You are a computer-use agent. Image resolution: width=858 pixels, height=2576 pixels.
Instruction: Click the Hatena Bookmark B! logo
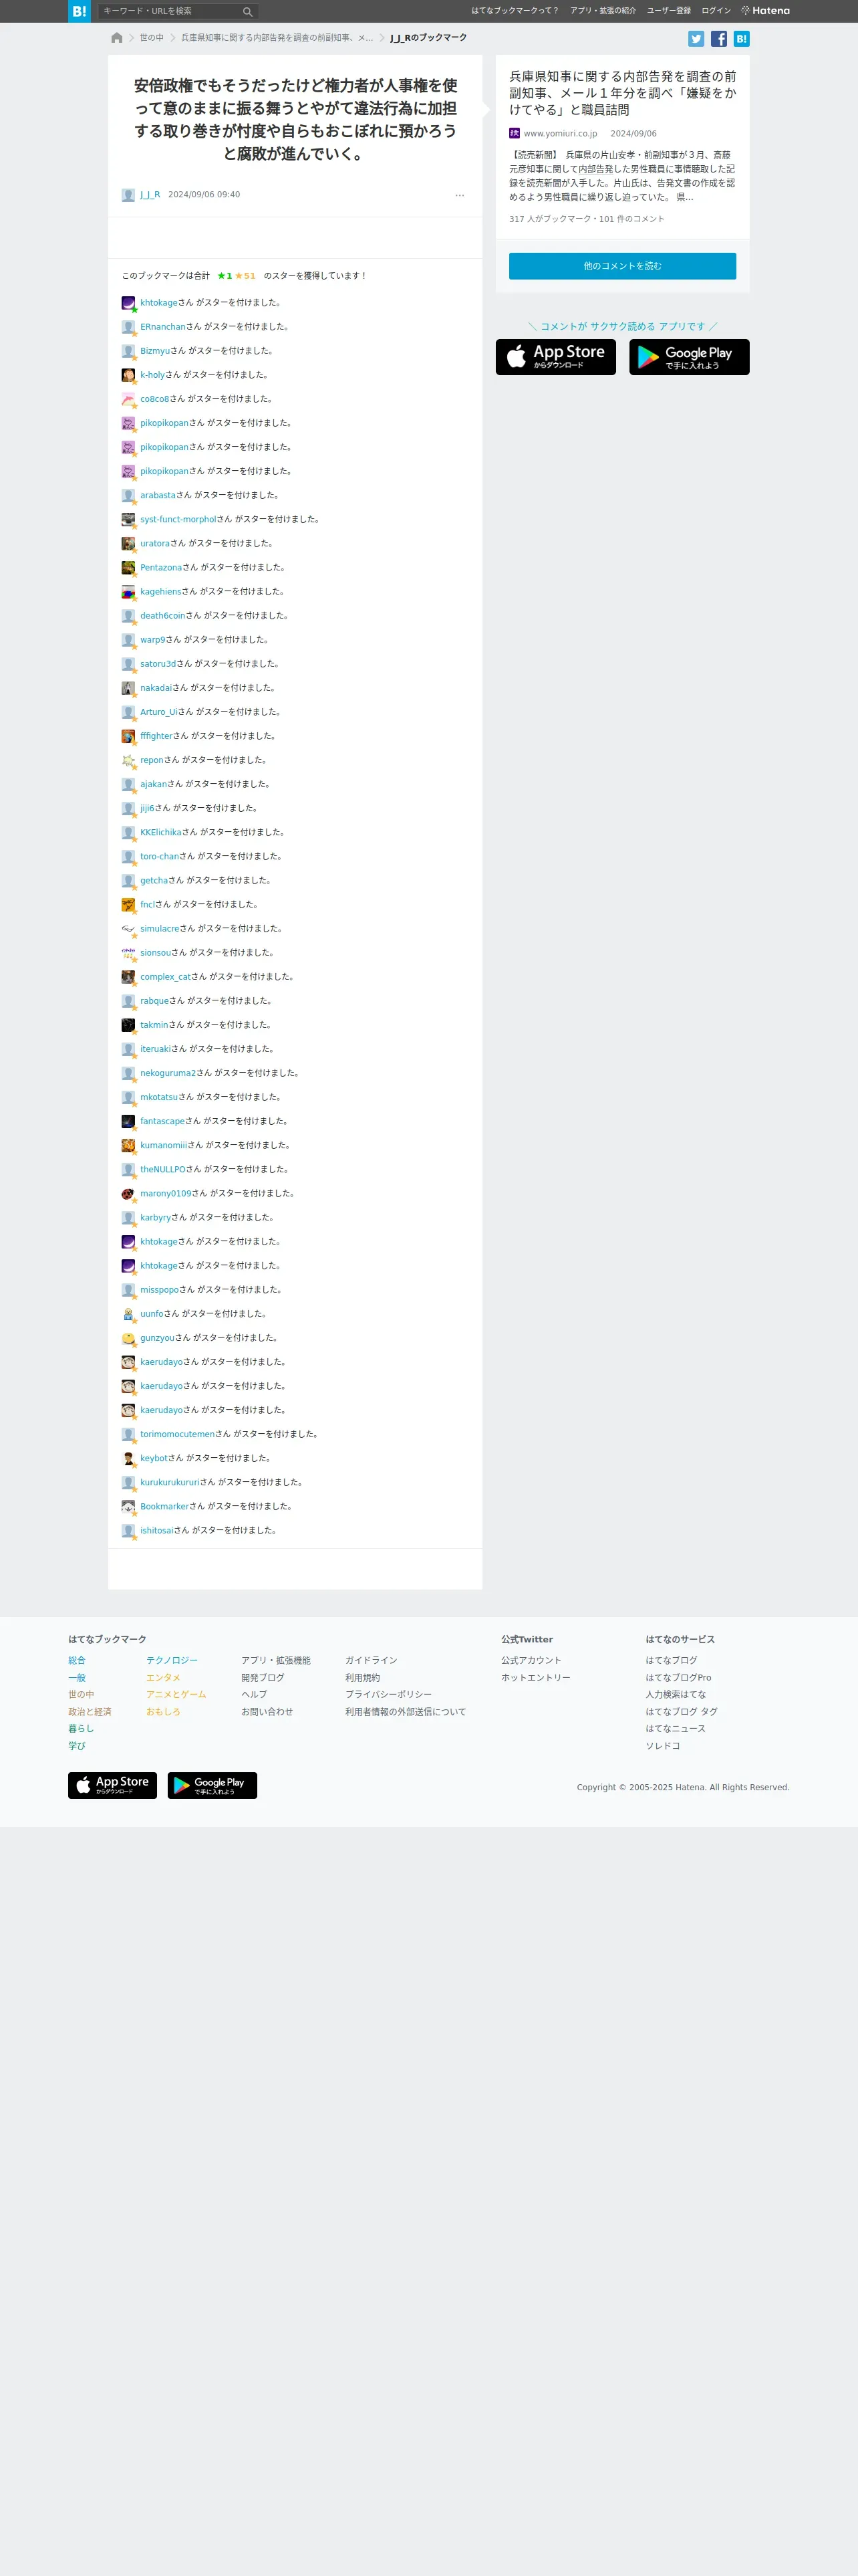[x=79, y=11]
